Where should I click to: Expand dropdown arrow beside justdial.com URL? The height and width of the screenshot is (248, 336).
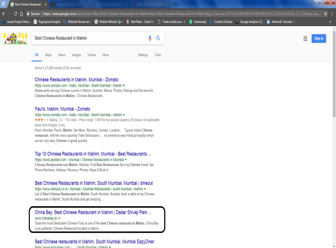126,160
